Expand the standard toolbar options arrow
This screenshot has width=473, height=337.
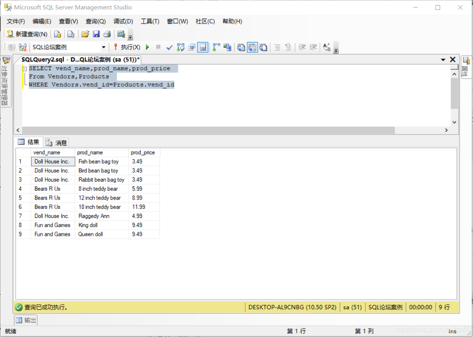[x=130, y=35]
